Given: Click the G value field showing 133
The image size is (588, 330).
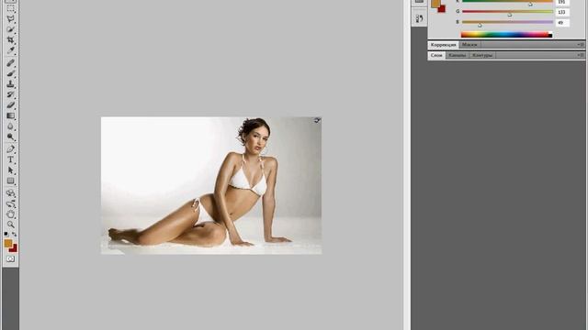Looking at the screenshot, I should 561,12.
